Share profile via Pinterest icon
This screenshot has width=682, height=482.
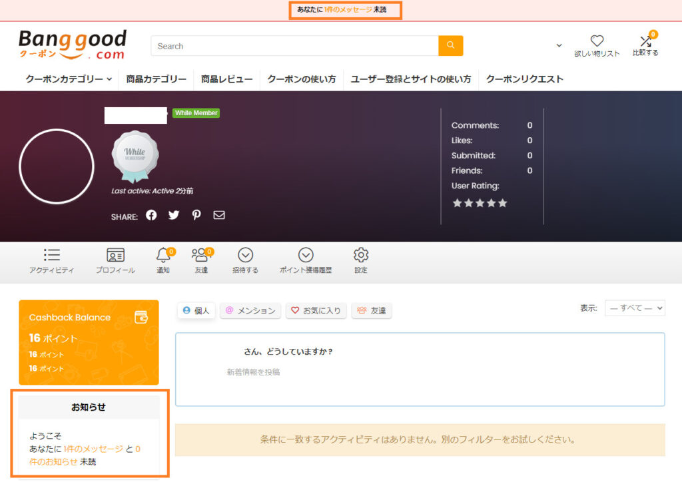[x=196, y=215]
